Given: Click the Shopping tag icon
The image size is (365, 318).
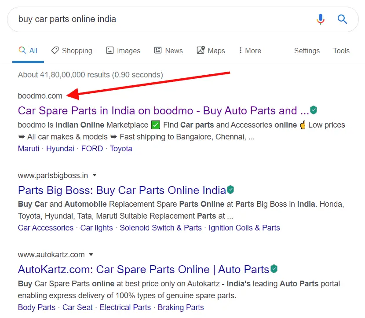Looking at the screenshot, I should [55, 50].
